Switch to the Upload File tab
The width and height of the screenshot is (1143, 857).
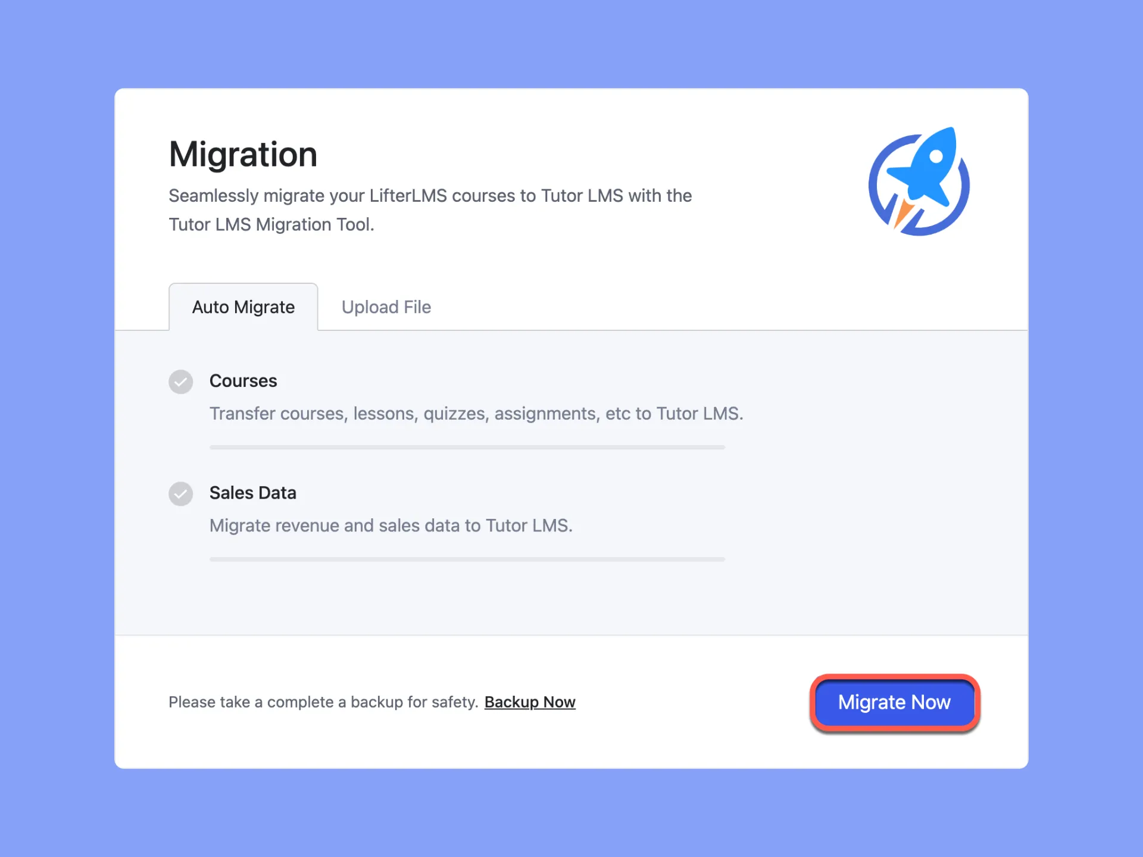tap(385, 306)
